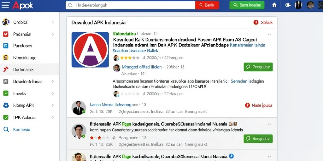The height and width of the screenshot is (161, 323).
Task: Click the blue badge icon after Nanoi Nascria
Action: 231,156
